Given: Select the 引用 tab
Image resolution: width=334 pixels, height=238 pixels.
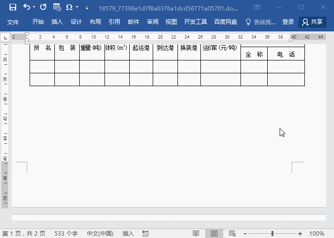Looking at the screenshot, I should click(115, 22).
